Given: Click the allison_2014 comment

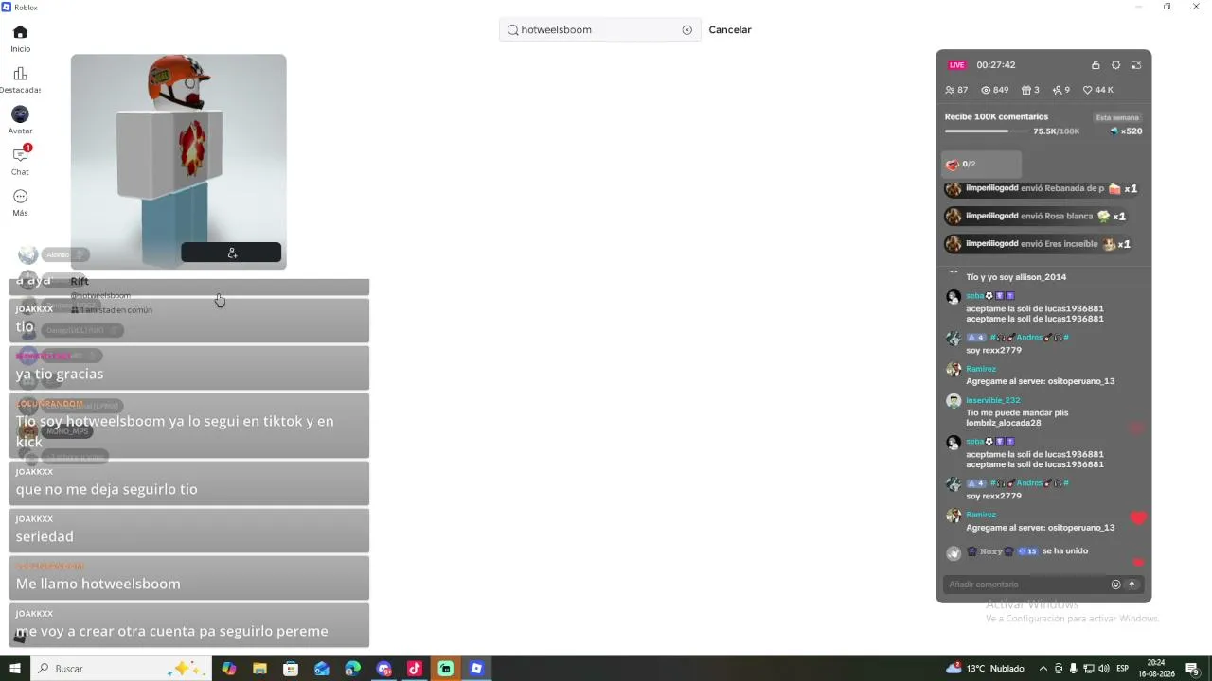Looking at the screenshot, I should [1016, 277].
